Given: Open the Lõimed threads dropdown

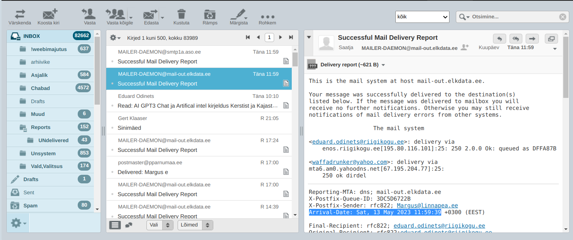Looking at the screenshot, I should pyautogui.click(x=195, y=225).
